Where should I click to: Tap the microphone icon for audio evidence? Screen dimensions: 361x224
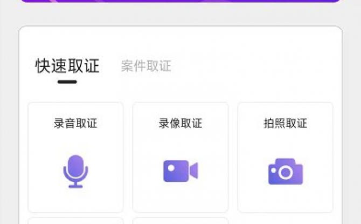[x=76, y=172]
